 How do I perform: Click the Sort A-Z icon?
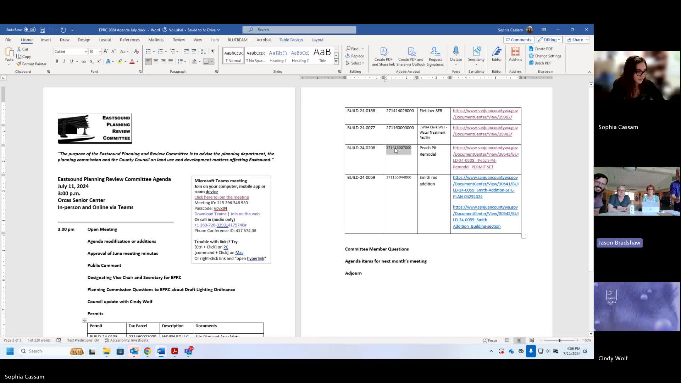[x=203, y=51]
